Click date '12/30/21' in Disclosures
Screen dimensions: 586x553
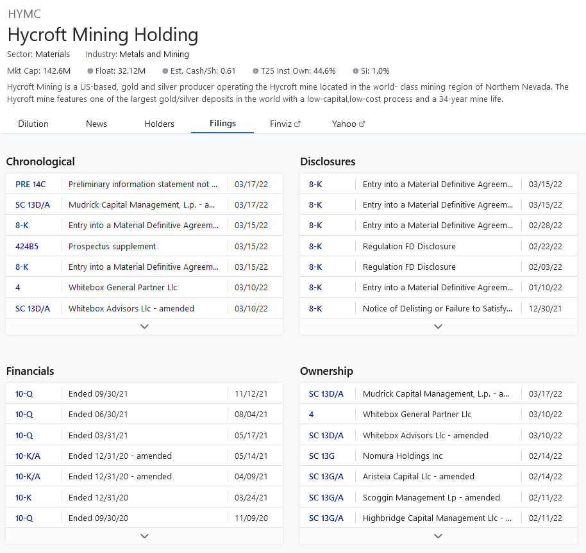click(545, 309)
